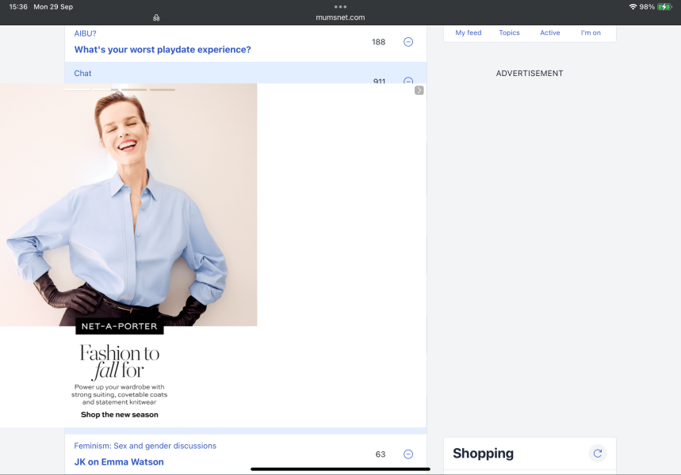The image size is (681, 475).
Task: Refresh the Shopping widget
Action: coord(598,453)
